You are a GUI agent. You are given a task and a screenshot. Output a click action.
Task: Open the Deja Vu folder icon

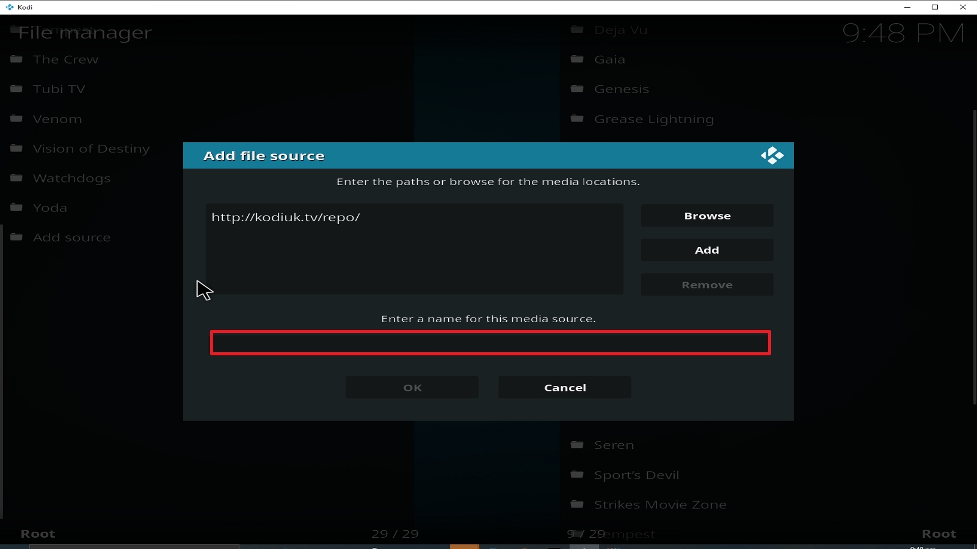coord(577,29)
